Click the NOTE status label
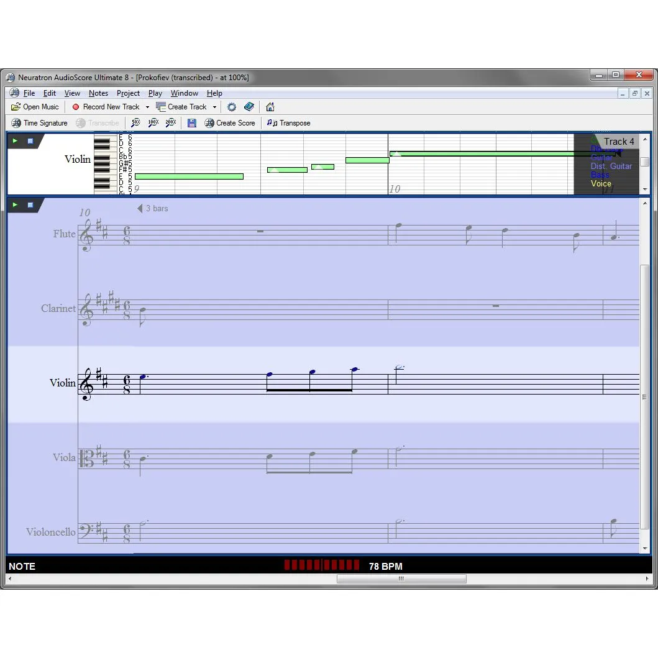This screenshot has height=658, width=658. pyautogui.click(x=22, y=567)
